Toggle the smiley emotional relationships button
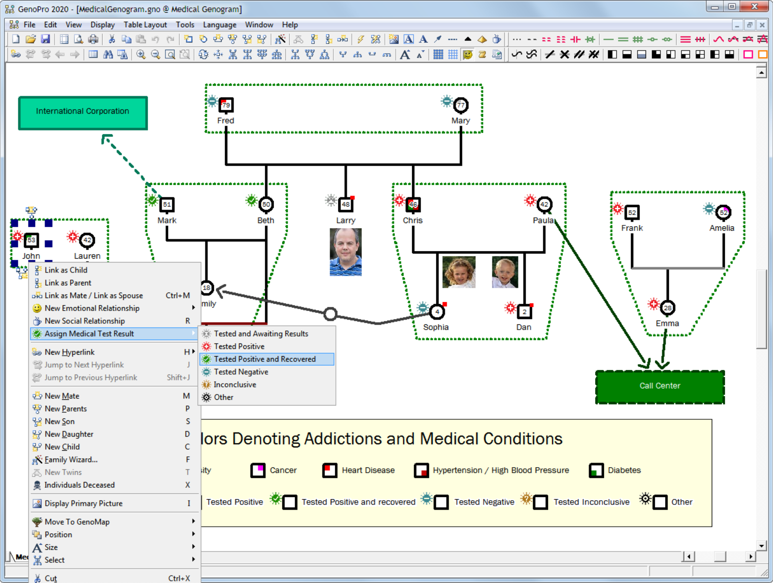 (467, 54)
